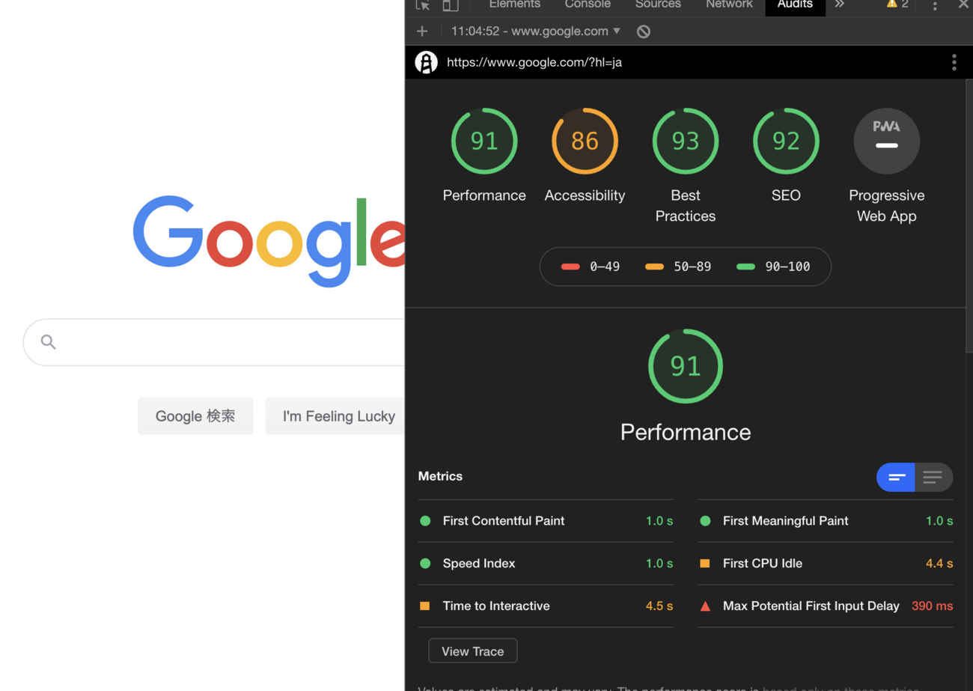Click the Google 検索 button

195,416
